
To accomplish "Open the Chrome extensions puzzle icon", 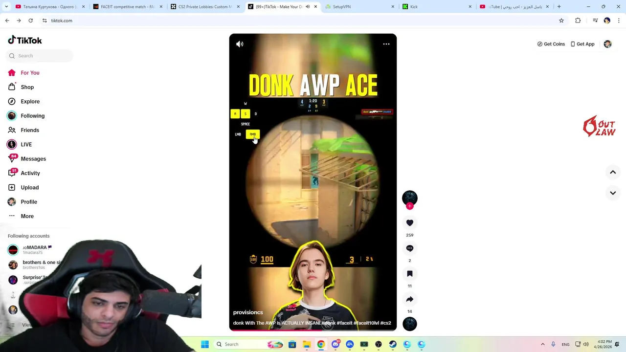I will pos(578,21).
